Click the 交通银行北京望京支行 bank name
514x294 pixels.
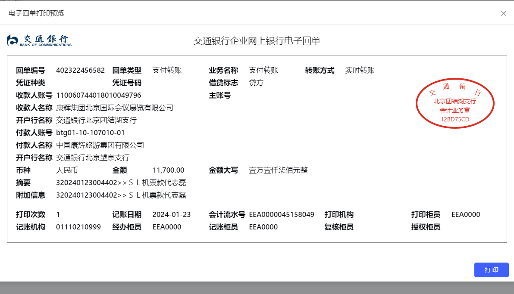pos(93,158)
